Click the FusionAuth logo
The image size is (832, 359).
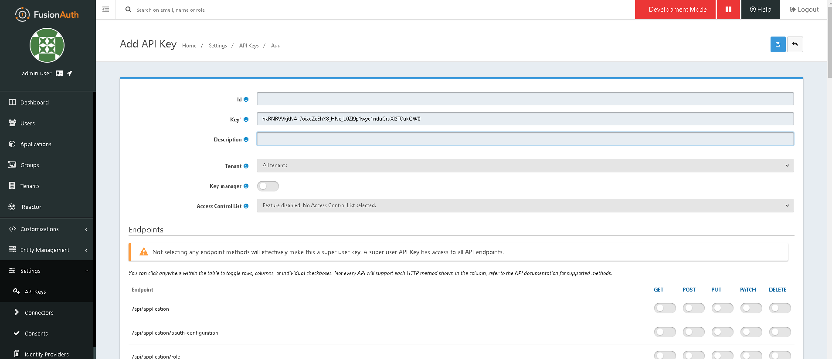point(47,14)
